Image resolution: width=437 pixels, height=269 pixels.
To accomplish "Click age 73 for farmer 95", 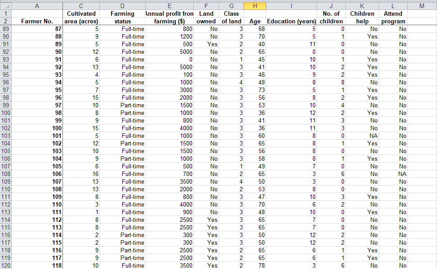I will (x=255, y=90).
